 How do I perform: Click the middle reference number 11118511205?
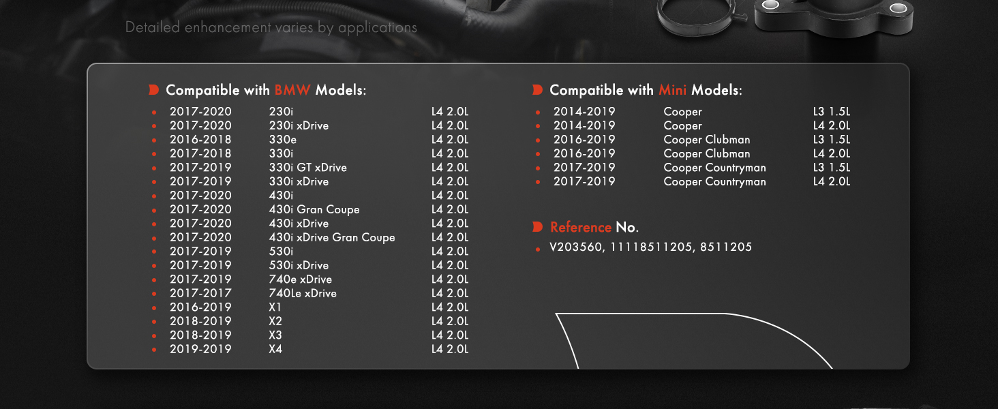pos(651,247)
